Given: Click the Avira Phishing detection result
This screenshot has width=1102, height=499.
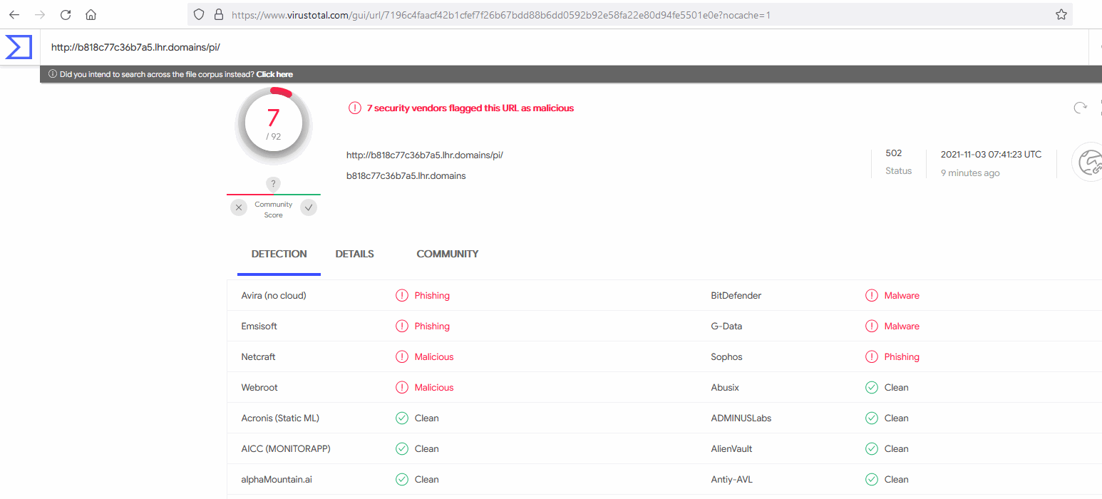Looking at the screenshot, I should (x=431, y=295).
